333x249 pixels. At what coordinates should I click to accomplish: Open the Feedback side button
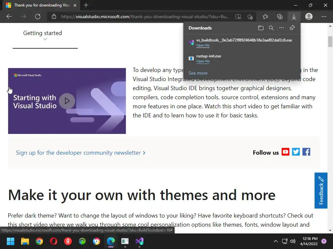point(321,190)
